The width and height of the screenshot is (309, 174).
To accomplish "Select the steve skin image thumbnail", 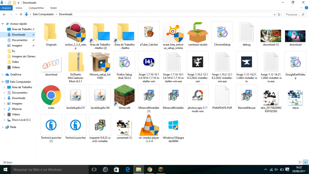I will coord(295,98).
